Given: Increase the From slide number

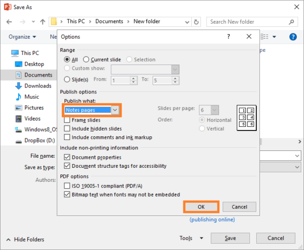Looking at the screenshot, I should (x=133, y=79).
